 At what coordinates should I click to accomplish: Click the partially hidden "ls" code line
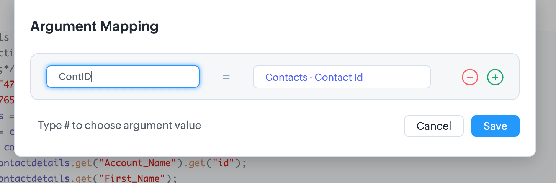(5, 38)
